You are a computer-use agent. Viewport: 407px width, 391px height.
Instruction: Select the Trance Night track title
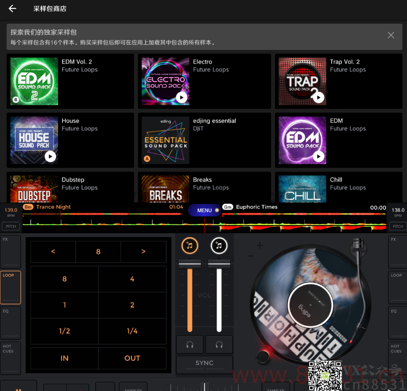54,207
